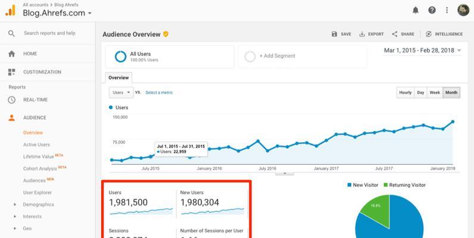This screenshot has height=238, width=474.
Task: Click + Add Segment
Action: 277,56
